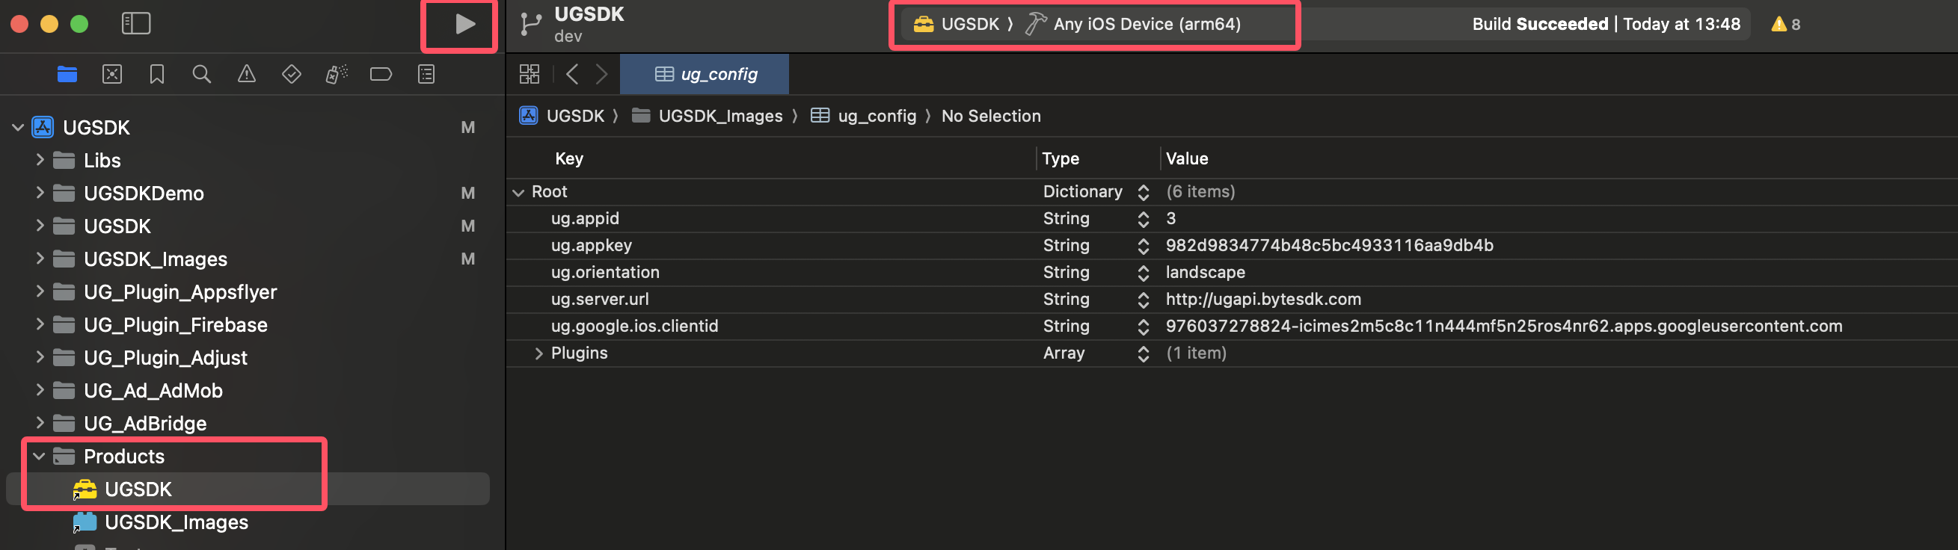The height and width of the screenshot is (550, 1958).
Task: Go forward in editor history
Action: (601, 75)
